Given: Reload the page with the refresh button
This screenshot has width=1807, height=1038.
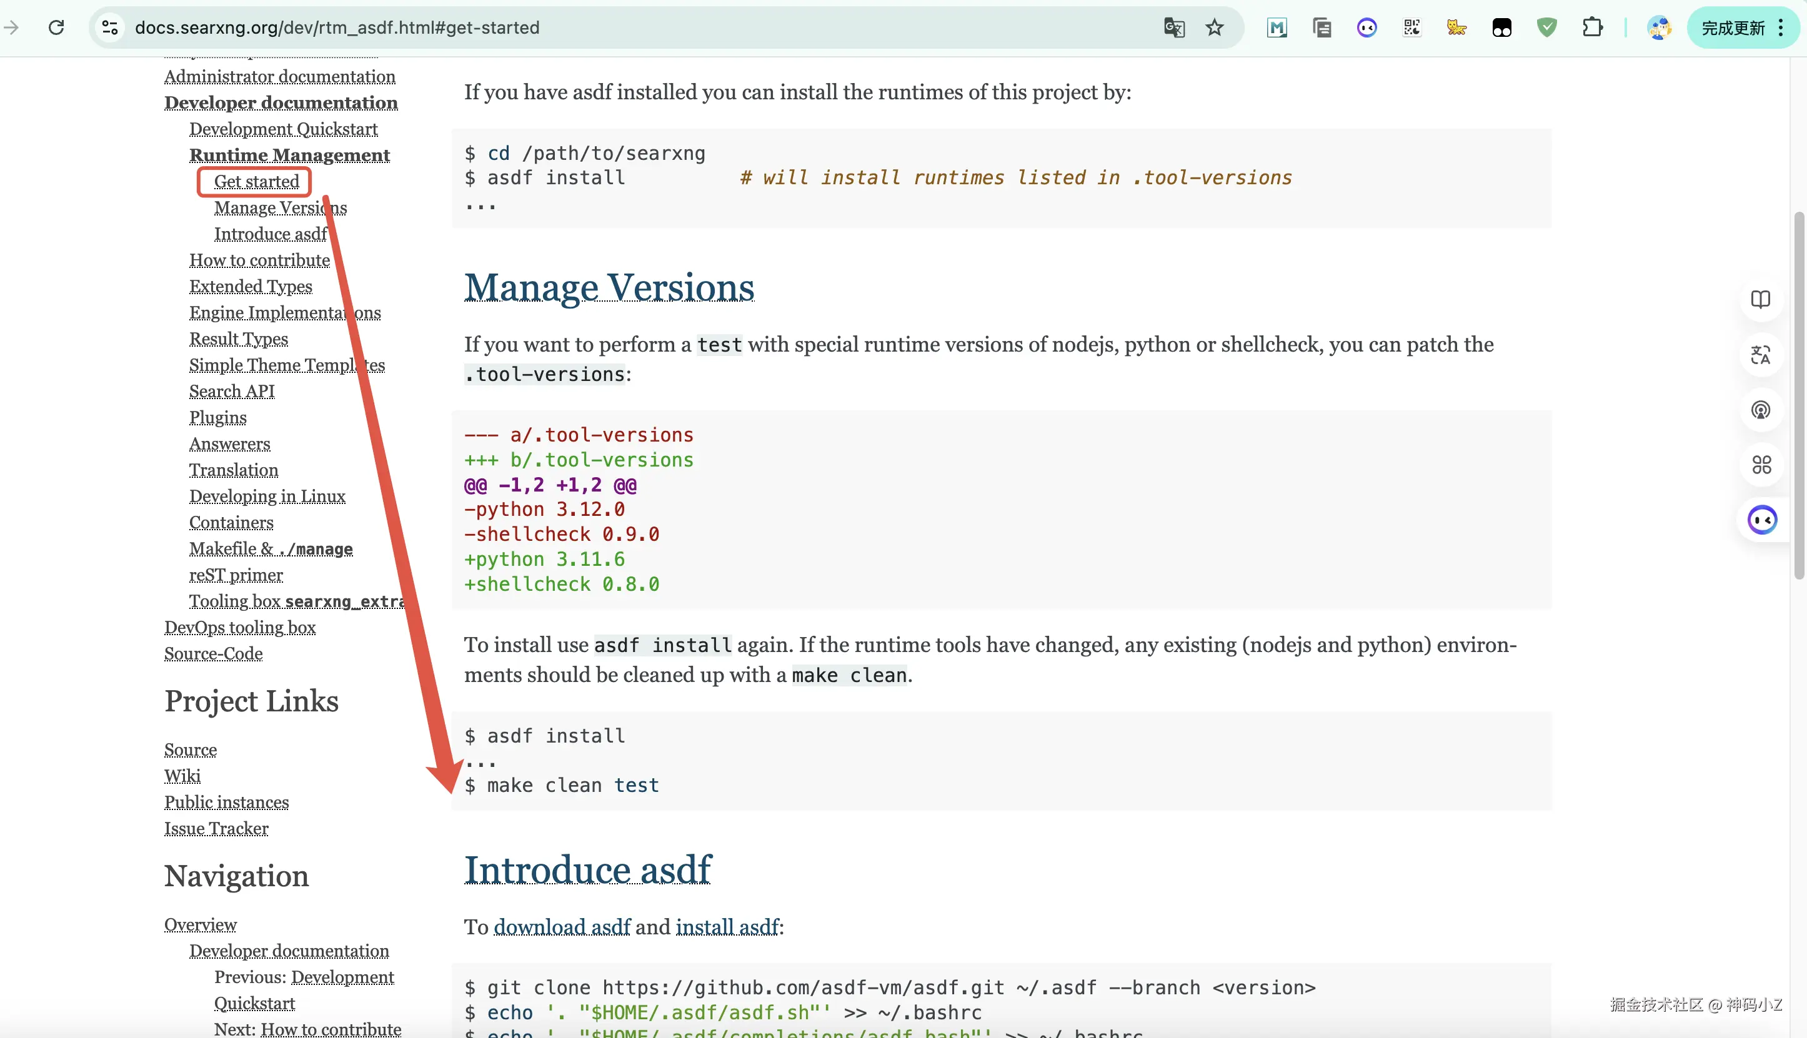Looking at the screenshot, I should (x=56, y=28).
